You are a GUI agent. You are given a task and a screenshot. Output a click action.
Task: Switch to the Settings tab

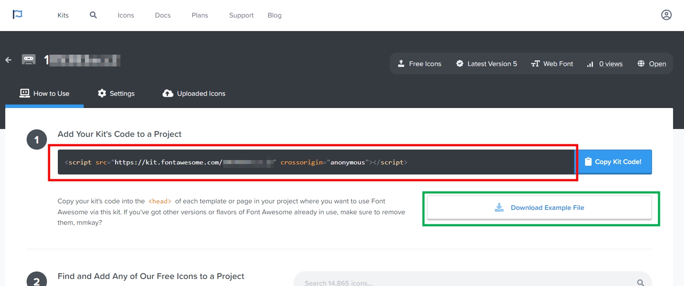(116, 94)
